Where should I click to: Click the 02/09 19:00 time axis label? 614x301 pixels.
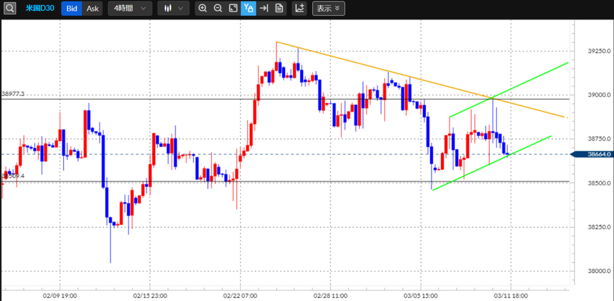click(x=60, y=295)
